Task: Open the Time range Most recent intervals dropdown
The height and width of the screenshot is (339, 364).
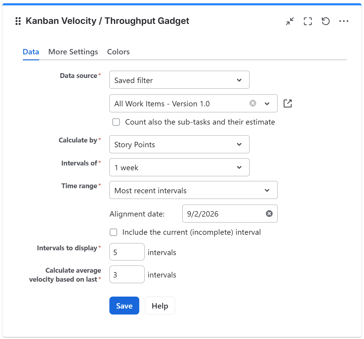Action: point(193,190)
